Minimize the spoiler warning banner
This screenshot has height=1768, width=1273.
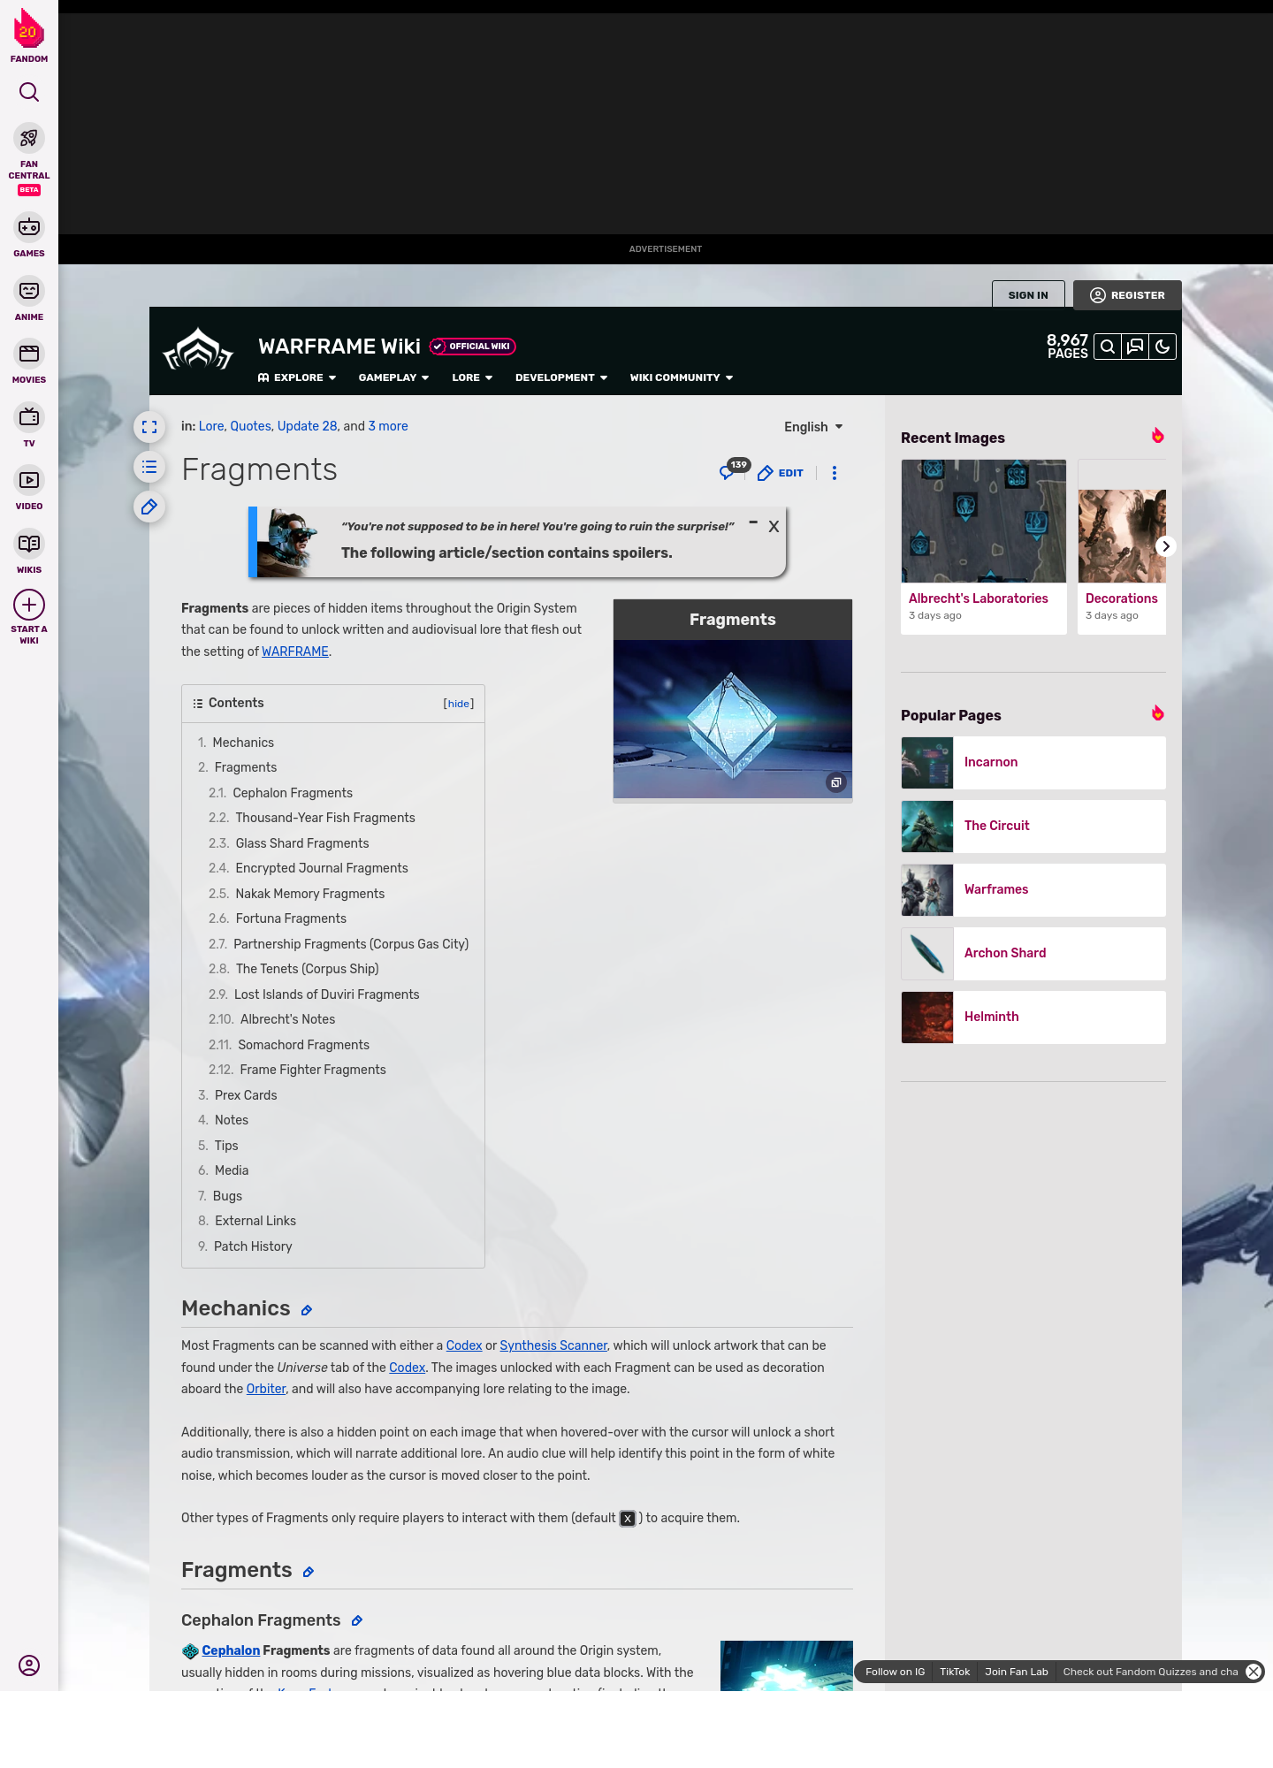tap(753, 522)
